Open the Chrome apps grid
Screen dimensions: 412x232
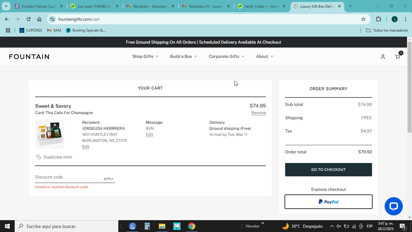(8, 31)
